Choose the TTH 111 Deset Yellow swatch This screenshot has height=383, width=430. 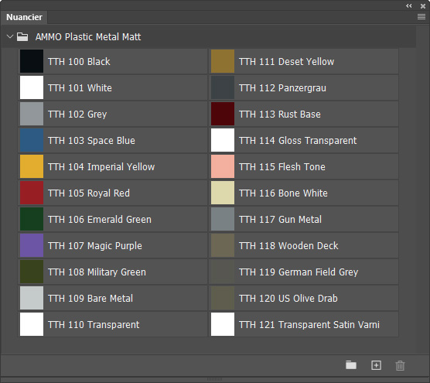(x=223, y=61)
